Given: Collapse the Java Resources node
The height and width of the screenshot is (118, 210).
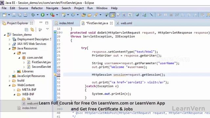Looking at the screenshot, I should click(10, 49).
